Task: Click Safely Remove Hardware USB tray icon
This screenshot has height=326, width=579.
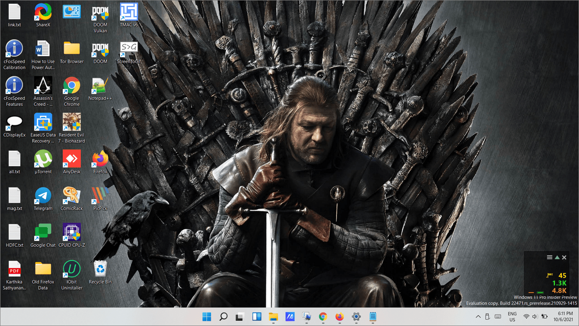Action: (488, 317)
